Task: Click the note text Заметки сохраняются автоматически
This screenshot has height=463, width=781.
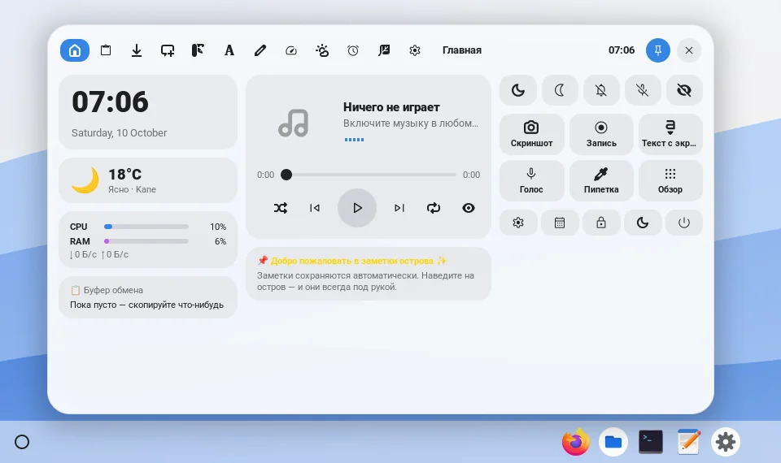Action: tap(365, 281)
